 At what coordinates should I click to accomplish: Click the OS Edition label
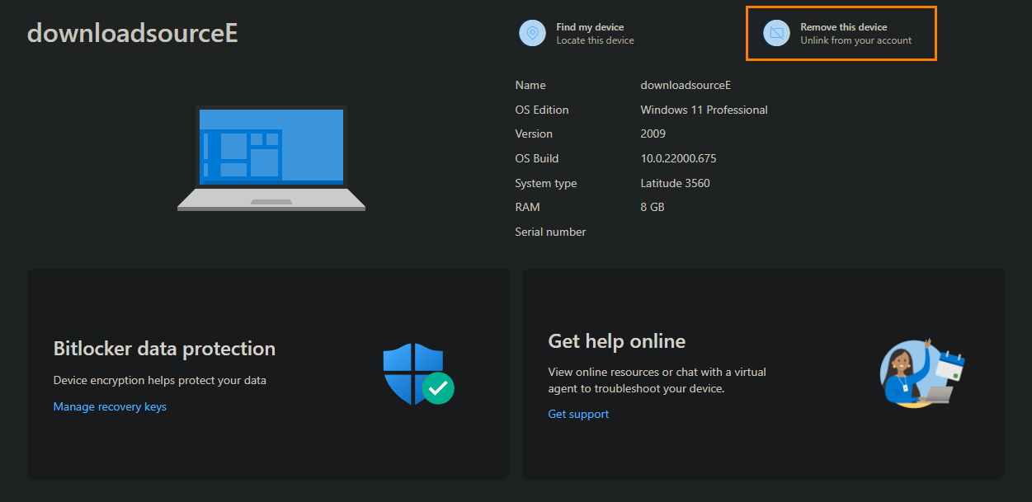pos(542,110)
